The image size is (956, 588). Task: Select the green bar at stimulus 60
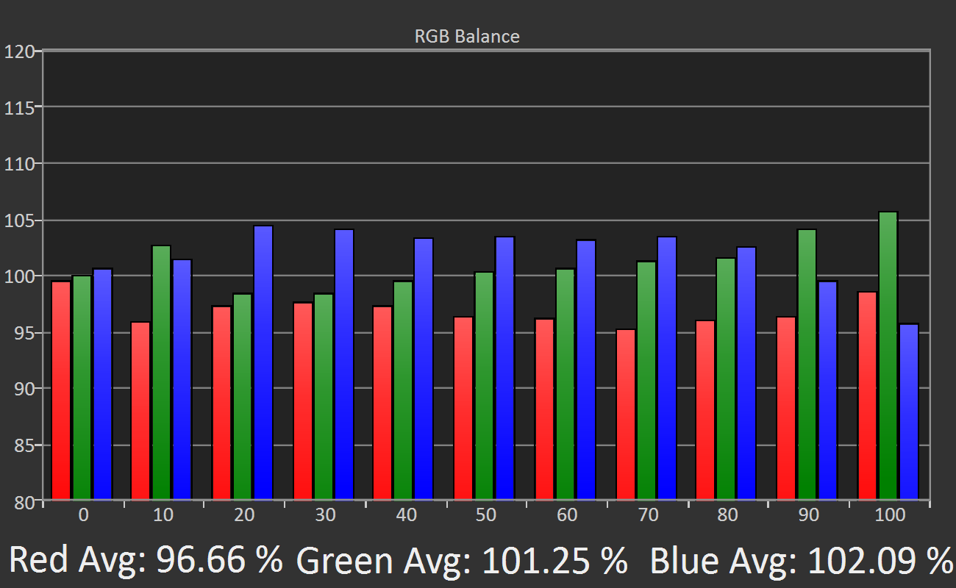pyautogui.click(x=565, y=385)
